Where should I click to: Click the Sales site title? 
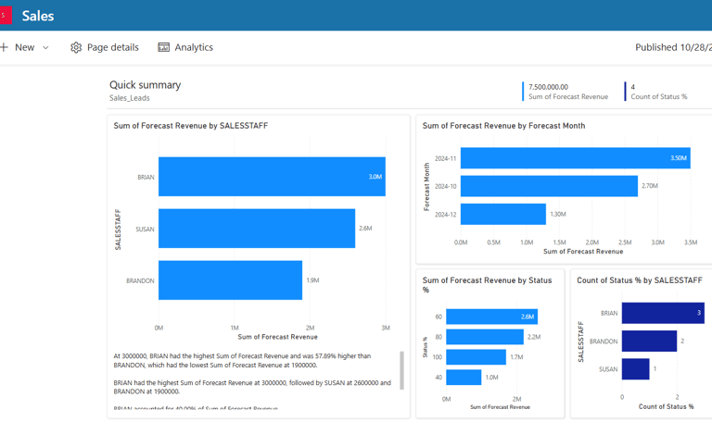[38, 16]
